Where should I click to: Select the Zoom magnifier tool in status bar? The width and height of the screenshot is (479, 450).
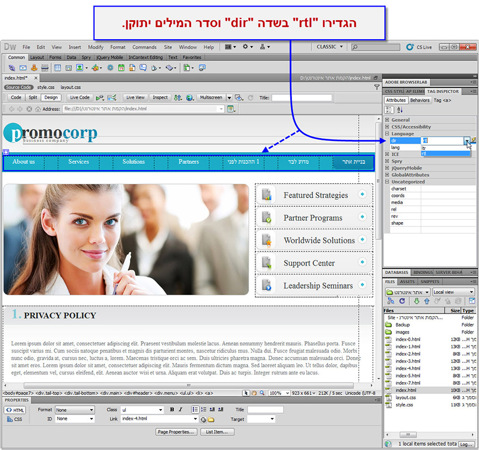(262, 393)
